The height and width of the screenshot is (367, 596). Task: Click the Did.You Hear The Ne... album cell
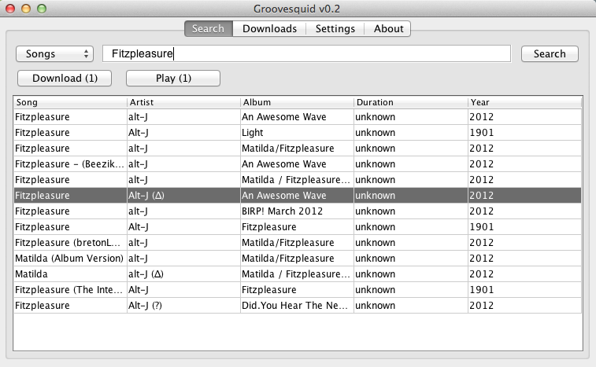[x=298, y=306]
